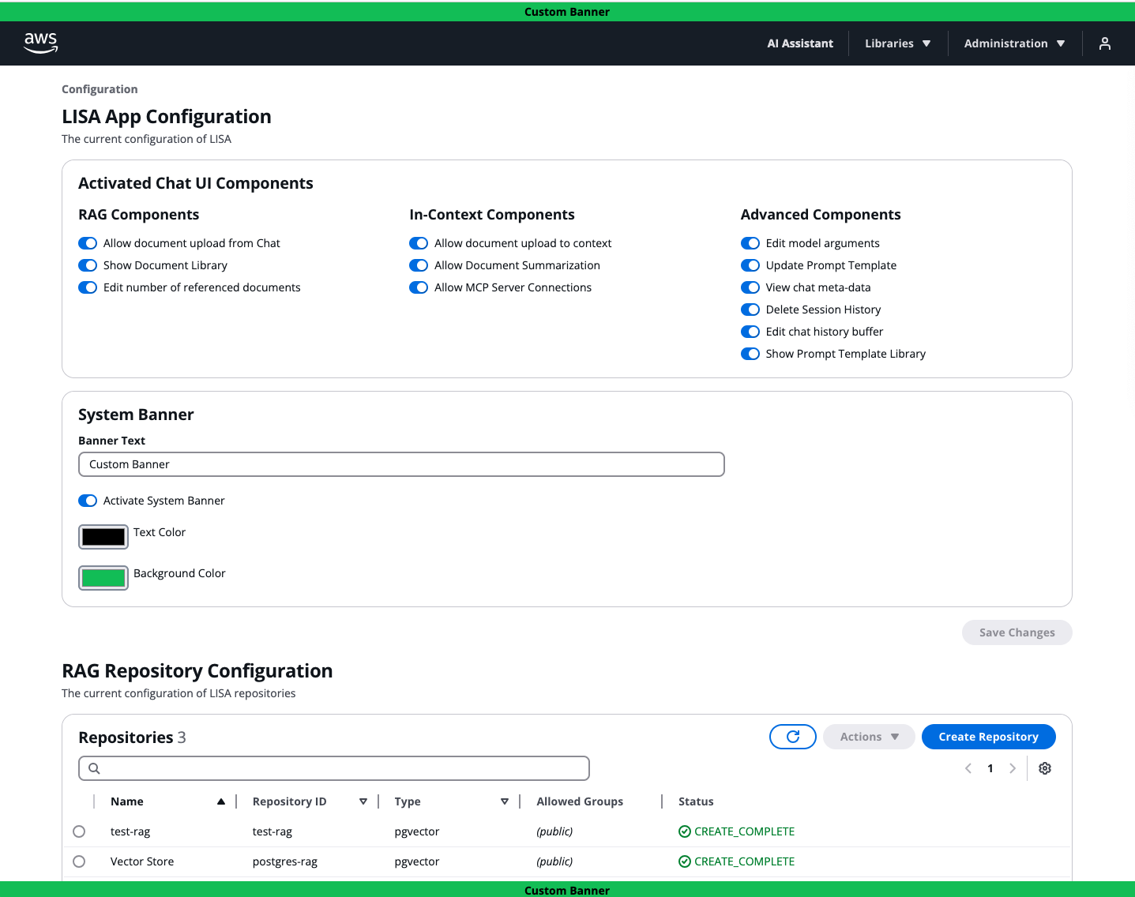Toggle Activate System Banner
This screenshot has height=897, width=1135.
click(88, 501)
